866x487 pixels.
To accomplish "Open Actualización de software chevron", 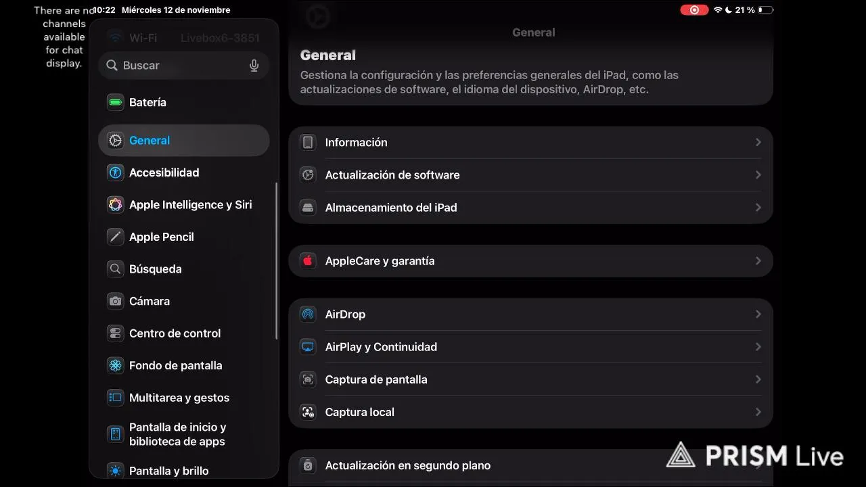I will (758, 175).
